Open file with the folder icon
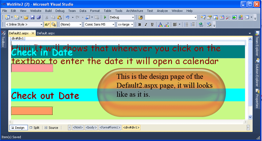Image resolution: width=262 pixels, height=141 pixels. click(26, 17)
